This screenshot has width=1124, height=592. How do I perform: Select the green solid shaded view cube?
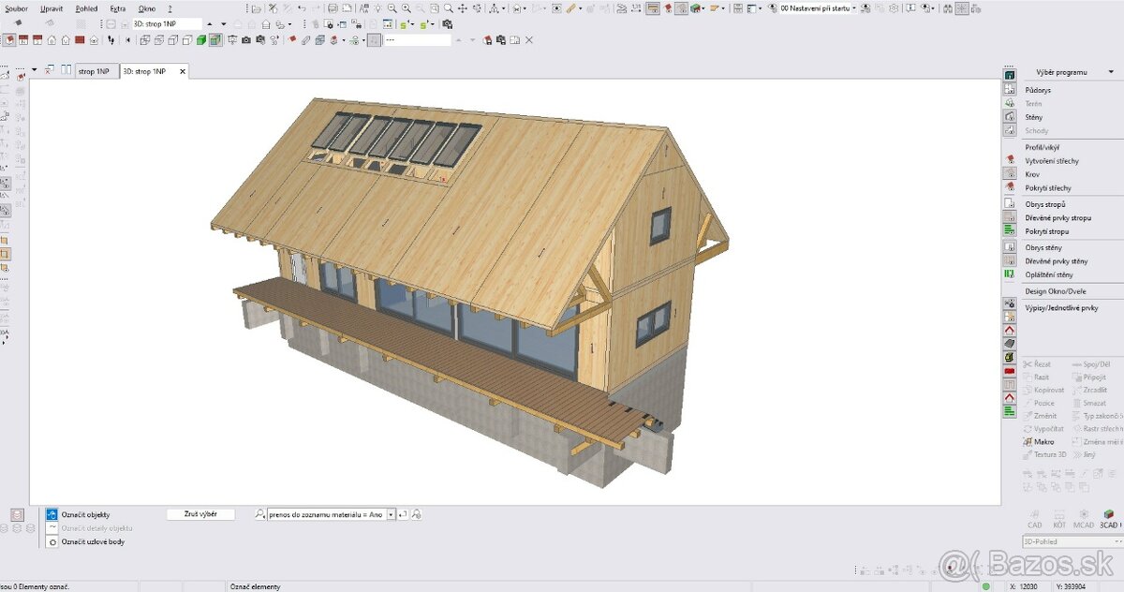[201, 40]
